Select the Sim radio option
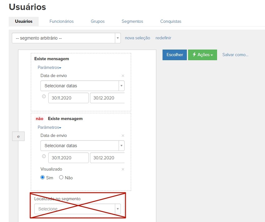This screenshot has height=222, width=265. (43, 177)
